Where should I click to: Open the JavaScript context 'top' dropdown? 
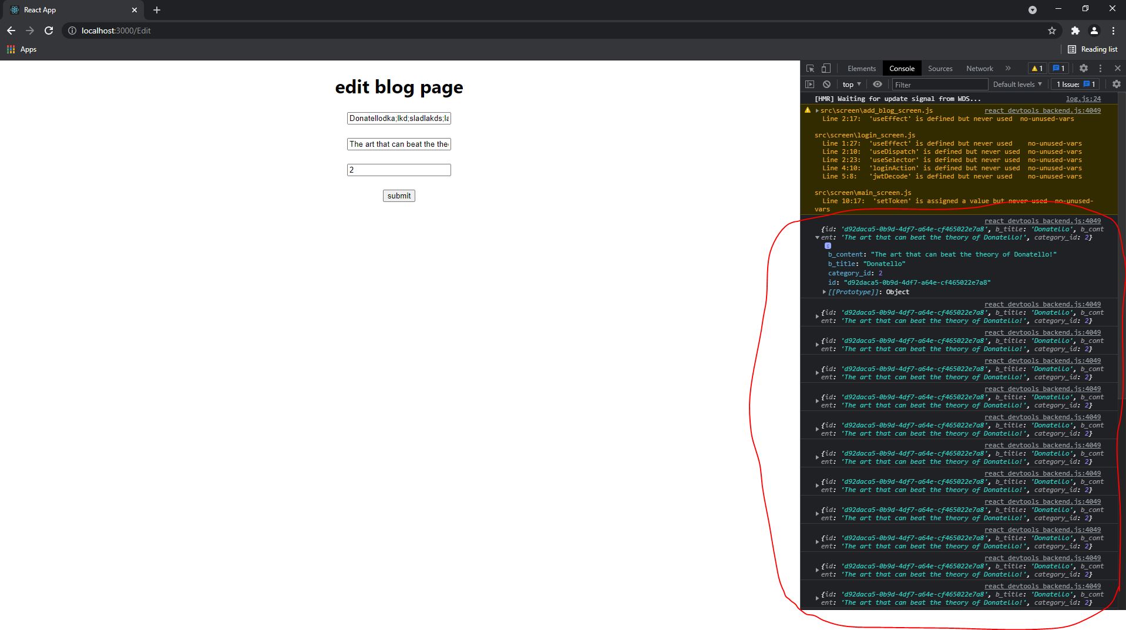tap(851, 85)
